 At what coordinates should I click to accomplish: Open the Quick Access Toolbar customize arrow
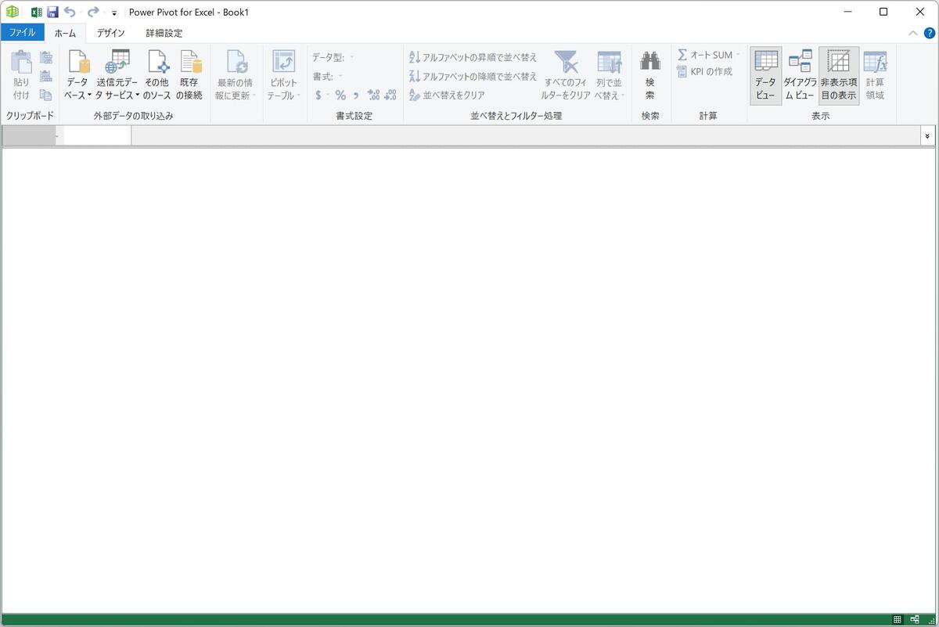pos(114,13)
